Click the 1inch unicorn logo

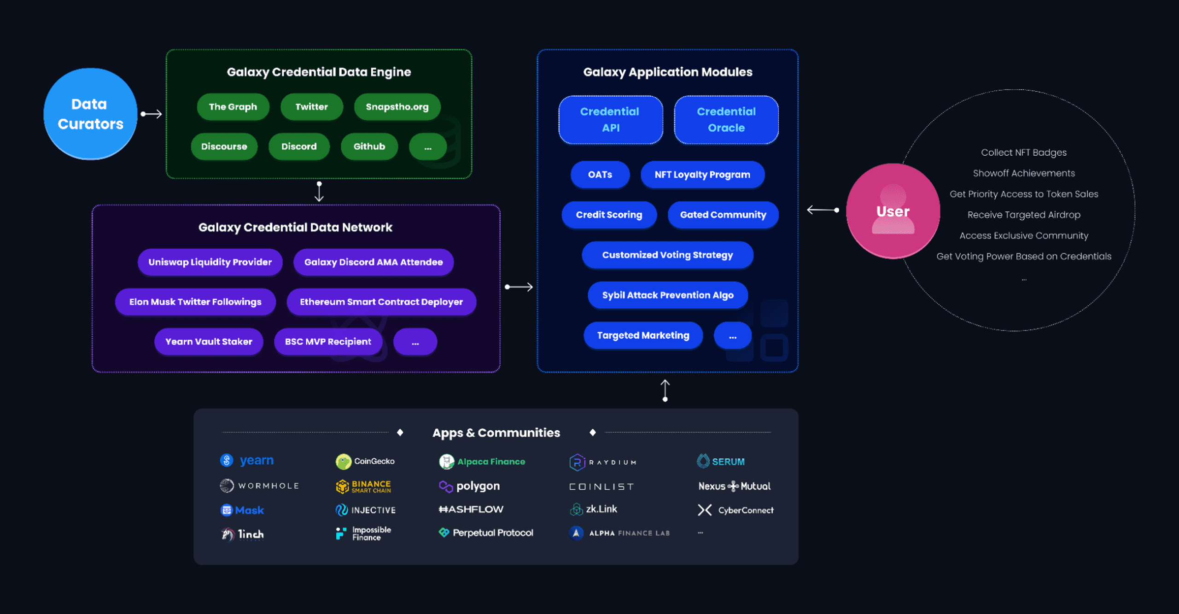tap(228, 534)
